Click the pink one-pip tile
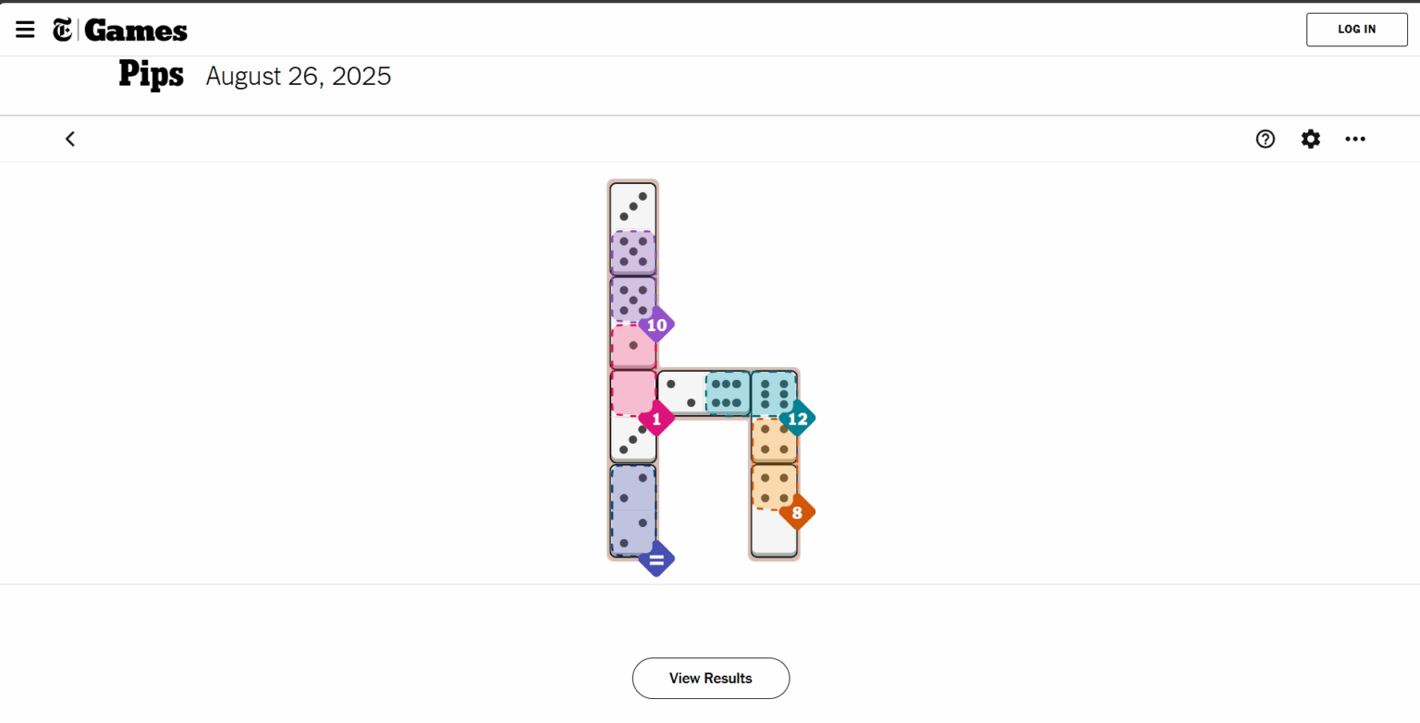Image resolution: width=1420 pixels, height=723 pixels. point(633,346)
